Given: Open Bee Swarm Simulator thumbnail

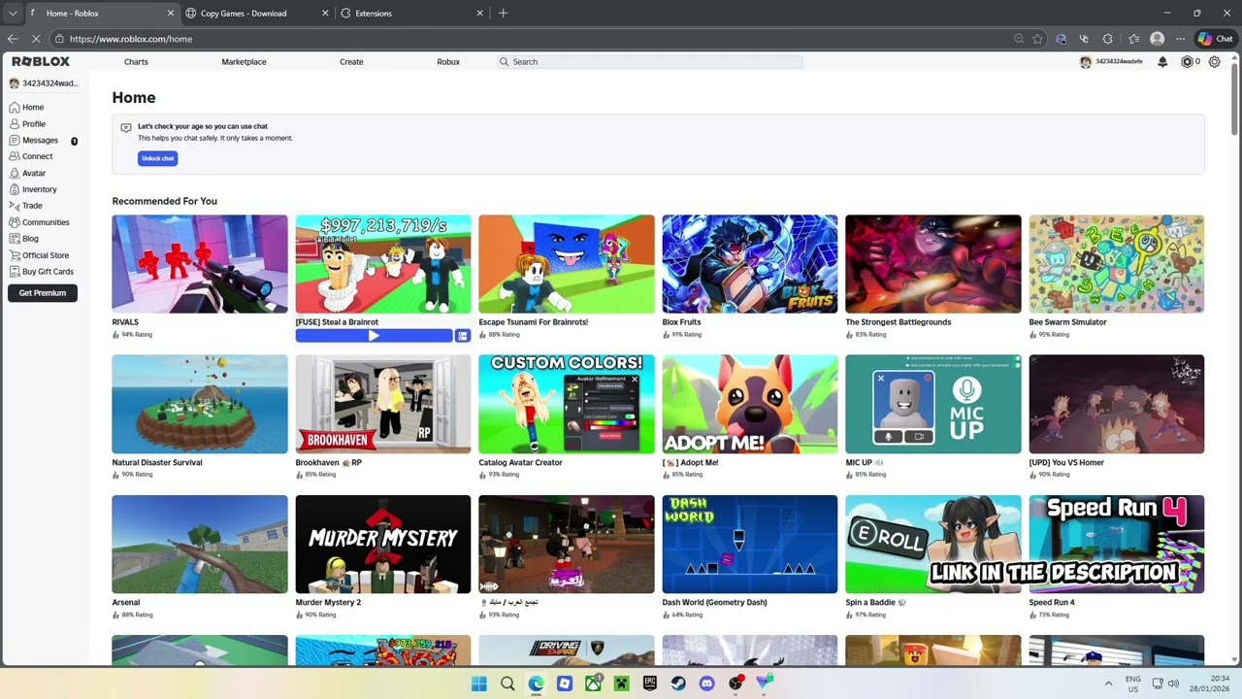Looking at the screenshot, I should [x=1117, y=264].
